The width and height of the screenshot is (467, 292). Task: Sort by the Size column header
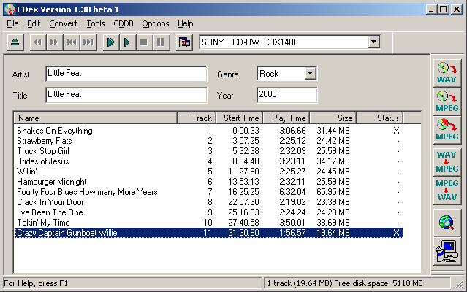tap(333, 118)
